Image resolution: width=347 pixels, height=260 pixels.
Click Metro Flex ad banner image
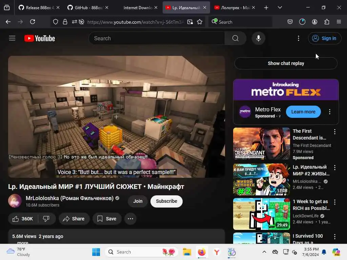(x=286, y=90)
